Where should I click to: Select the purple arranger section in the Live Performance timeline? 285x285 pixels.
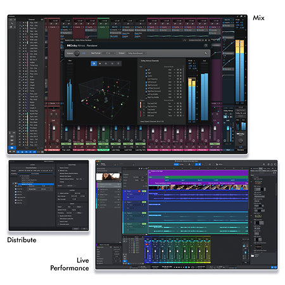pyautogui.click(x=198, y=173)
